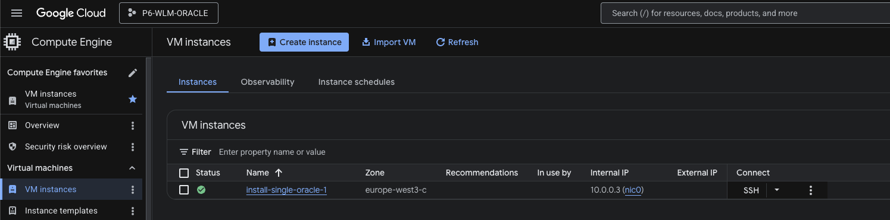Edit Compute Engine favorites with the pencil icon
890x220 pixels.
point(133,72)
